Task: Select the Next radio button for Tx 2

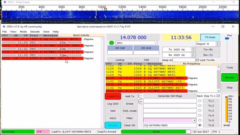Action: click(200, 106)
